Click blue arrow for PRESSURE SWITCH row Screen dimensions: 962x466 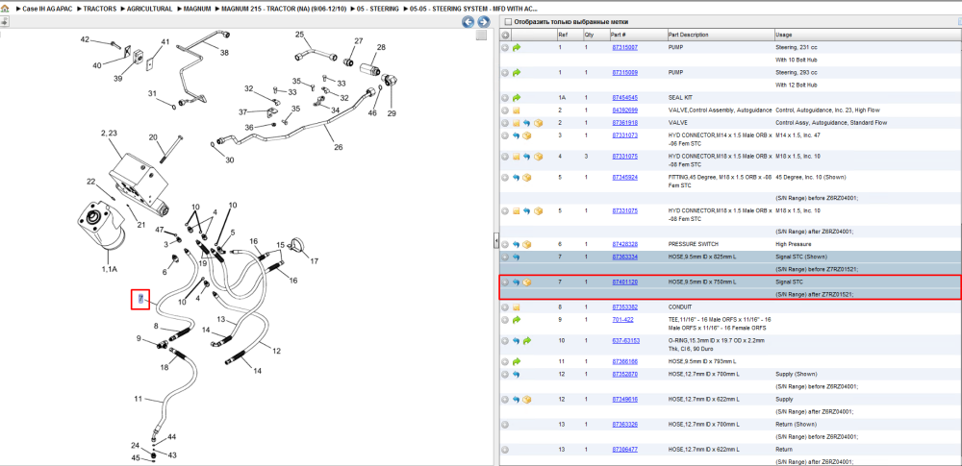tap(516, 244)
